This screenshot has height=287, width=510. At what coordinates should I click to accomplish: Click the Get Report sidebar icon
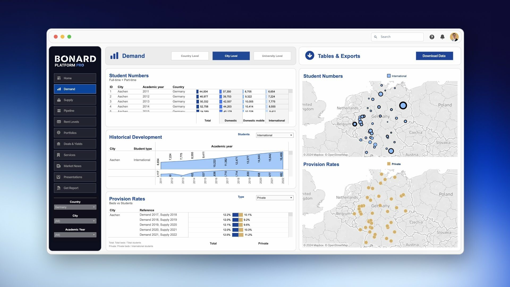(x=59, y=188)
